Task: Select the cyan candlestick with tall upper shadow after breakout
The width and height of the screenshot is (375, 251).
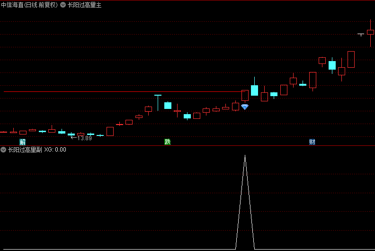Action: coord(254,90)
